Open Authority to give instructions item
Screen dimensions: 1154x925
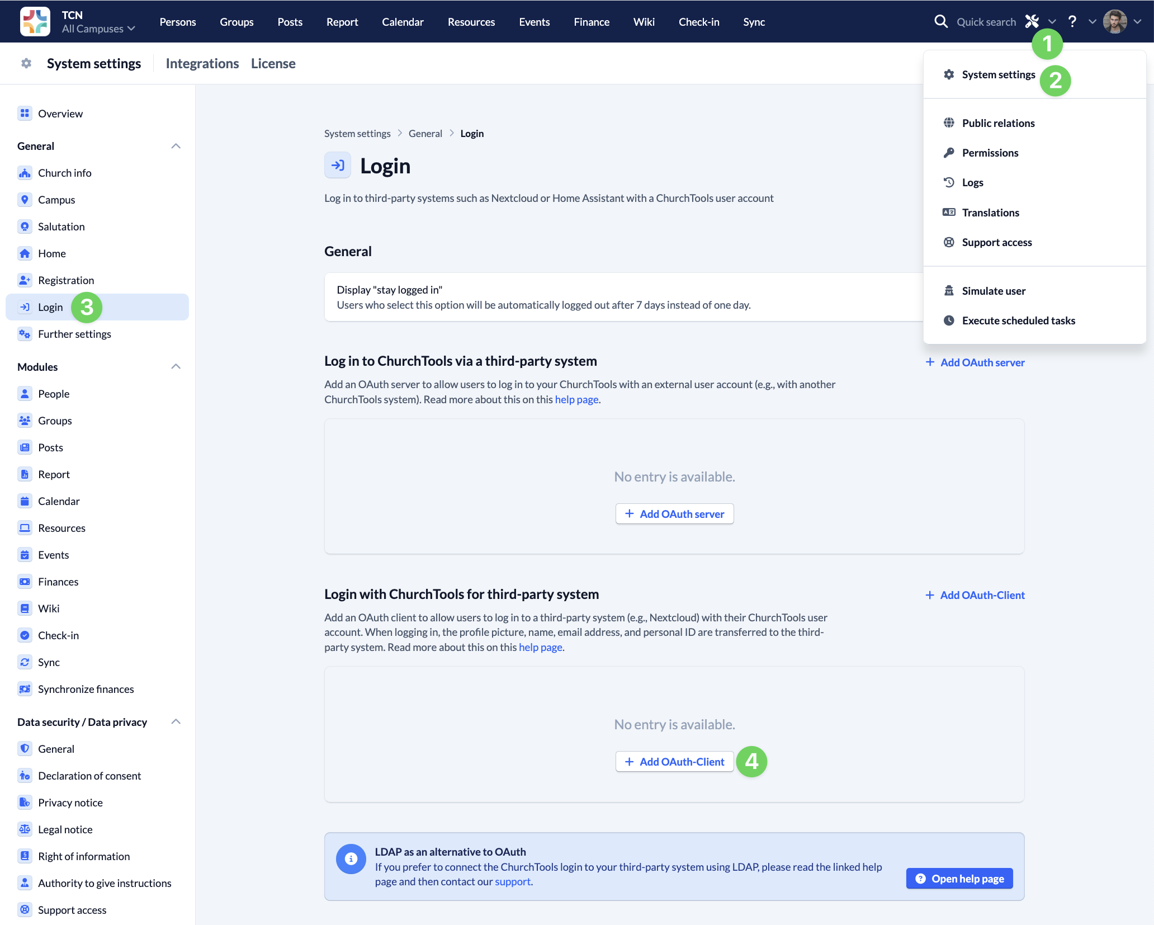point(97,883)
